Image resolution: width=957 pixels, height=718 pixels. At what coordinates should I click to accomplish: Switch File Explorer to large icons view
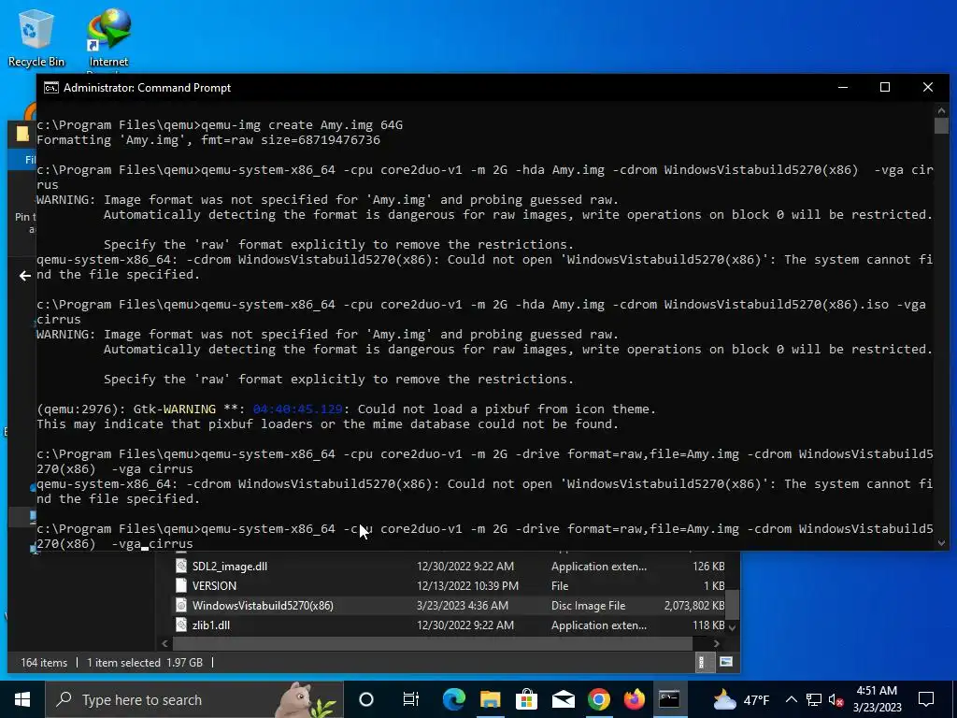(x=725, y=662)
